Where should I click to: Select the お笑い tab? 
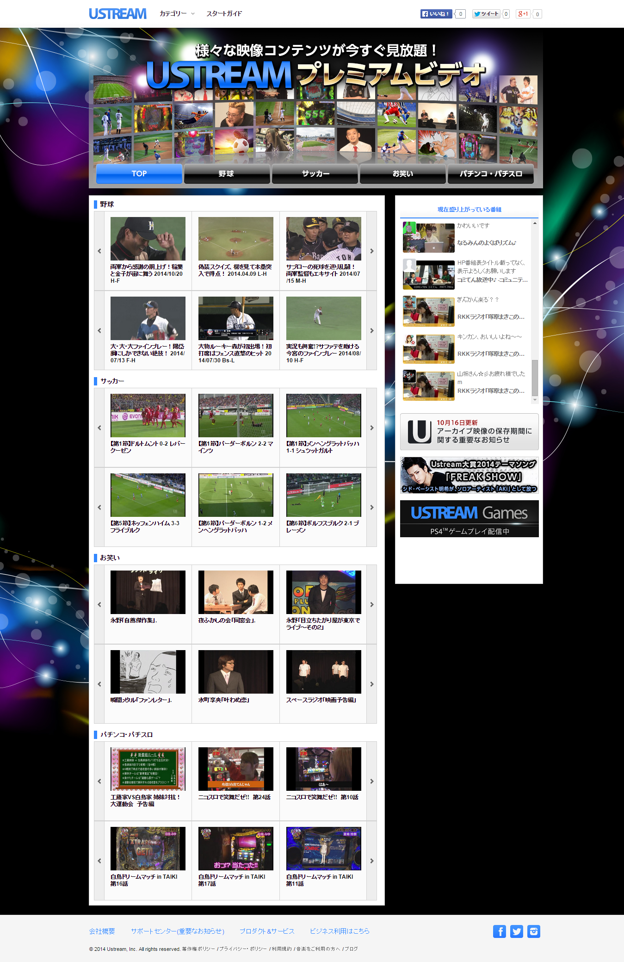(x=402, y=174)
